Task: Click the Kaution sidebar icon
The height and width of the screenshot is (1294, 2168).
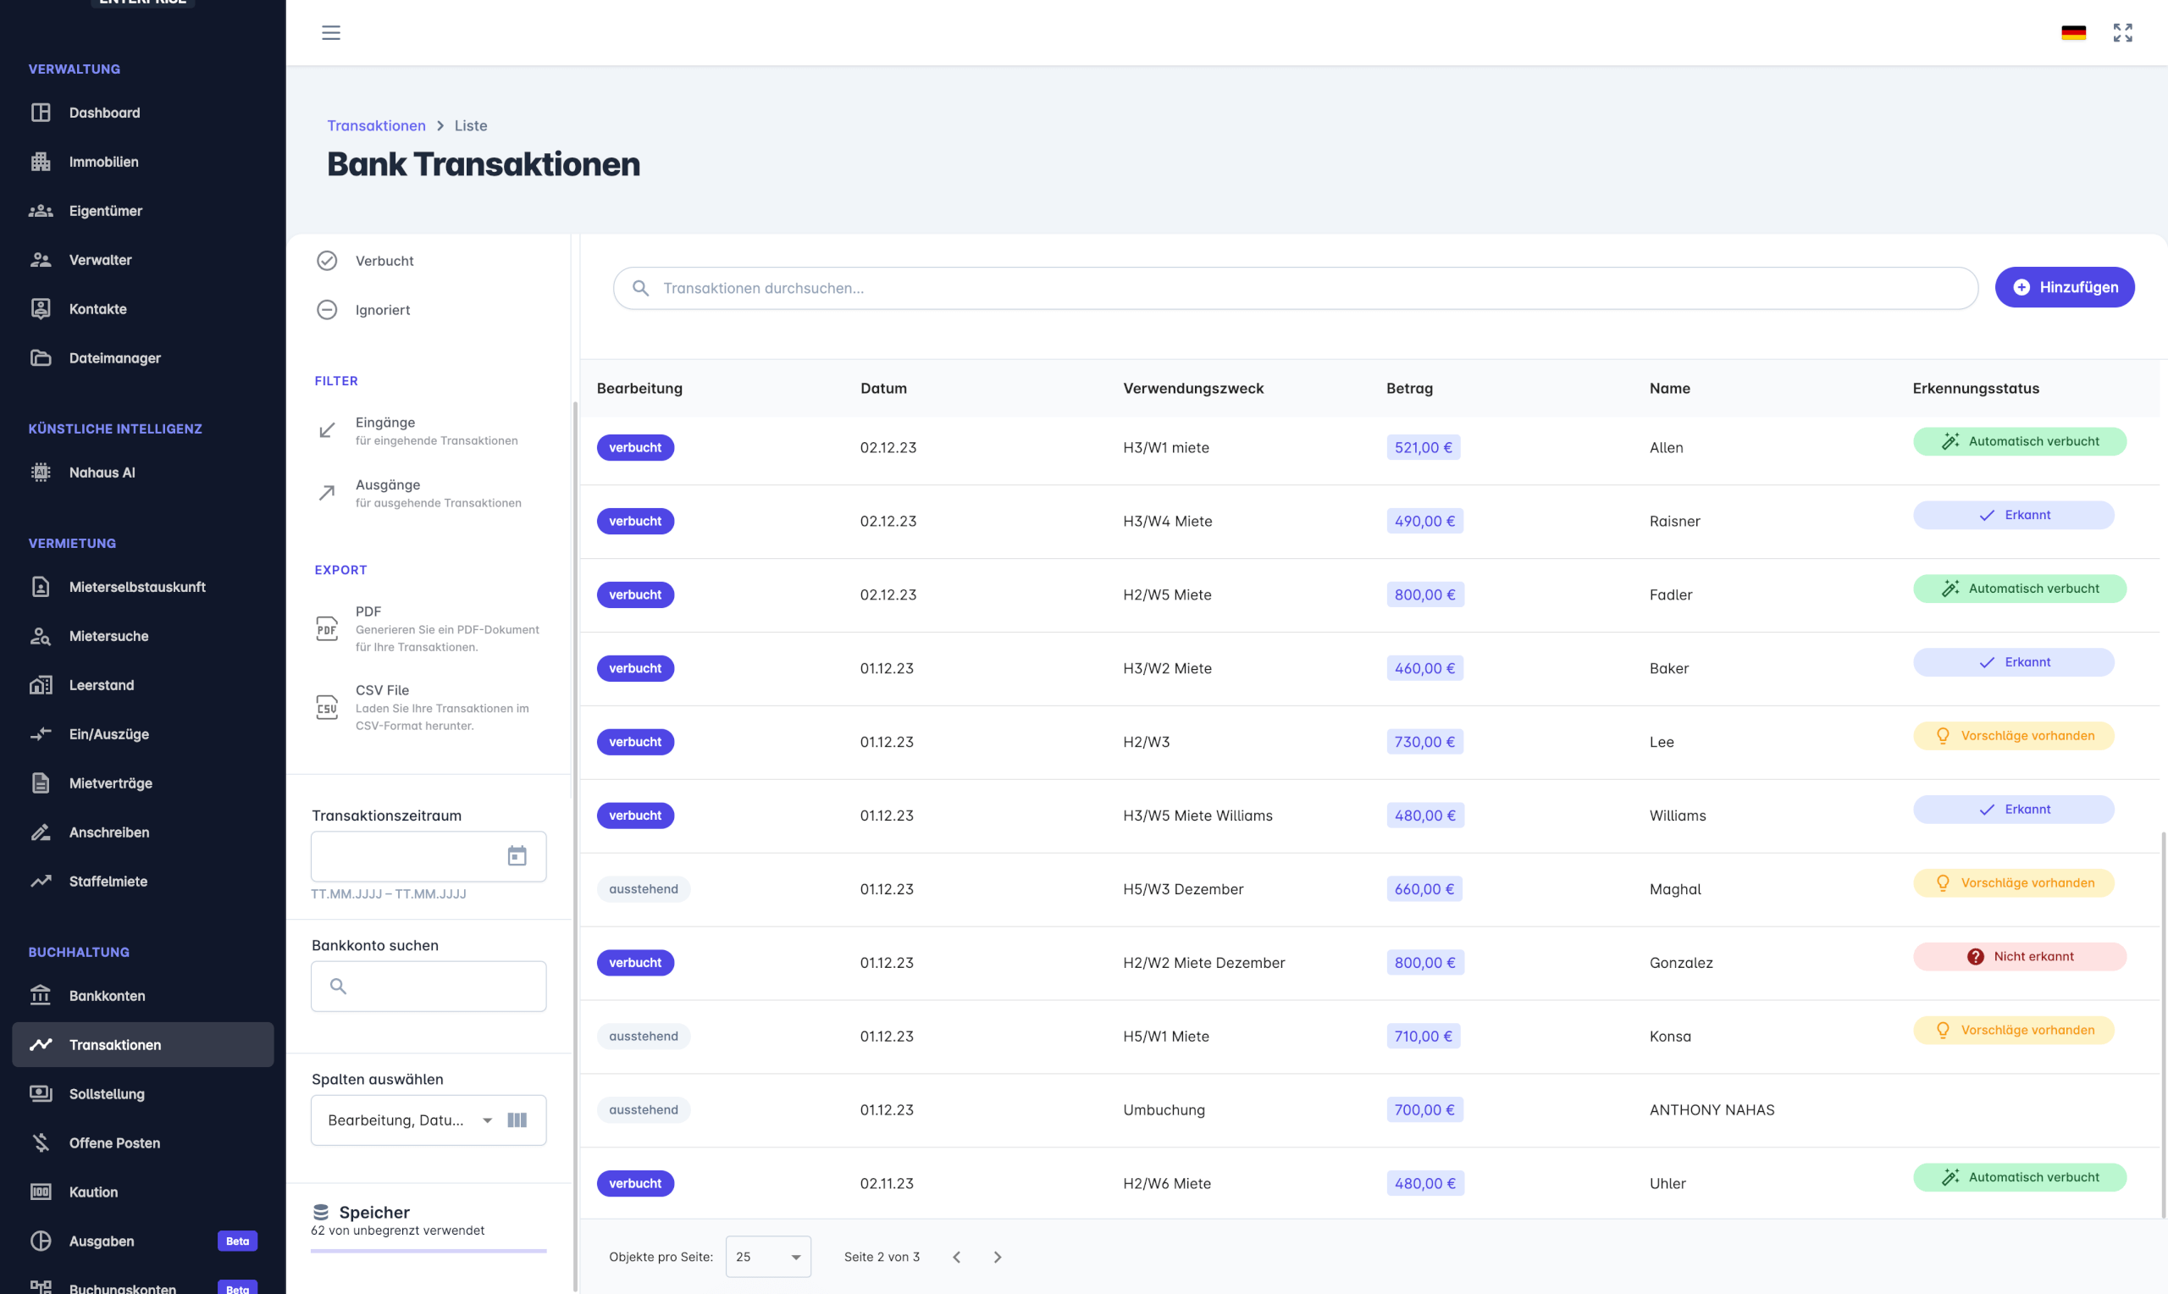Action: coord(41,1192)
